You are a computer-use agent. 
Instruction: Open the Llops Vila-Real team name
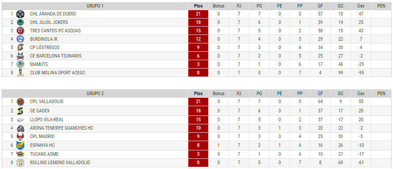(x=47, y=119)
